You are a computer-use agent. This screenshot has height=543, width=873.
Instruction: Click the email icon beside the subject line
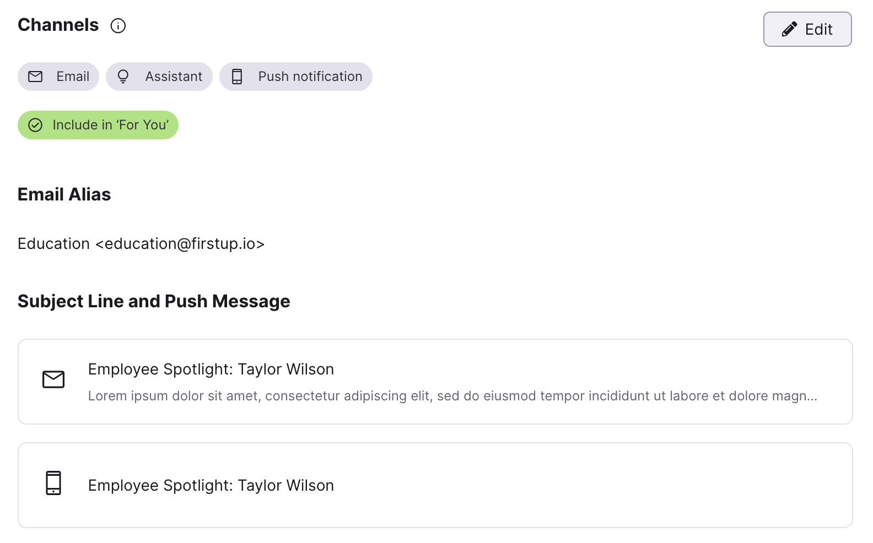pyautogui.click(x=53, y=379)
